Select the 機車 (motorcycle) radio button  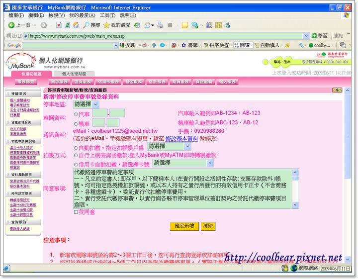point(76,124)
